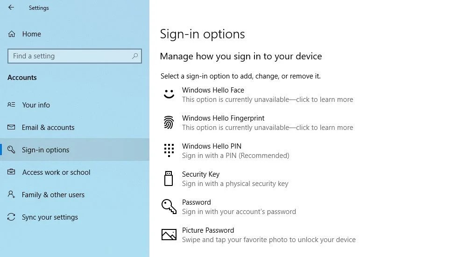
Task: Click the fingerprint icon
Action: (x=169, y=122)
